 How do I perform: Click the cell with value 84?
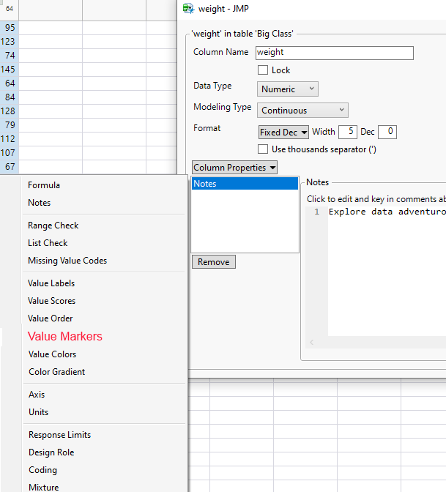click(x=10, y=97)
